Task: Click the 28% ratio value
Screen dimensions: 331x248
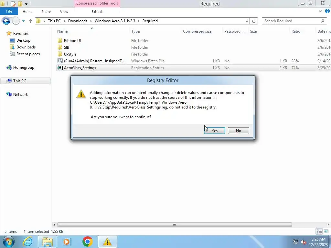Action: [x=295, y=61]
